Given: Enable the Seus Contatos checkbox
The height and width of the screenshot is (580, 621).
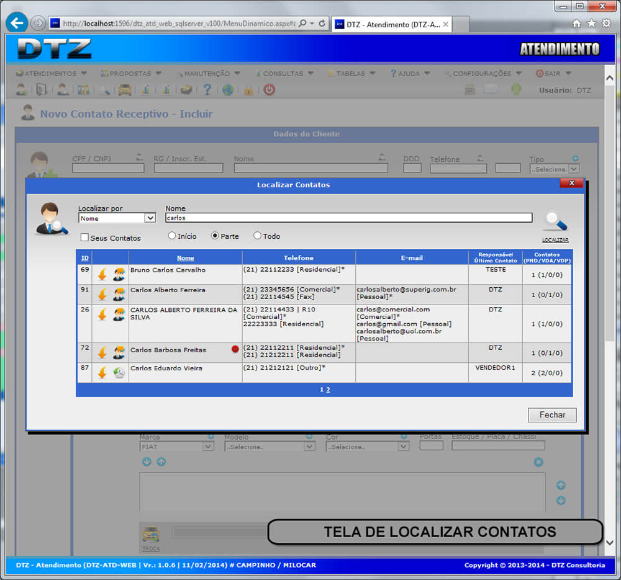Looking at the screenshot, I should [x=84, y=238].
